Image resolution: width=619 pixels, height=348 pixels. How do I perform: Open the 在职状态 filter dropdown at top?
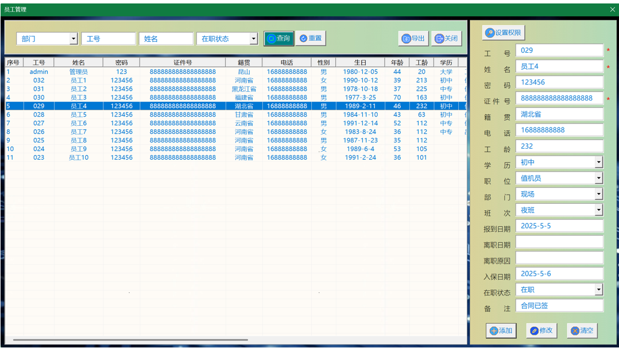(x=253, y=38)
